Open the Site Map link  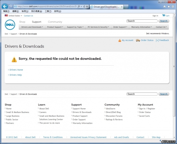(156, 137)
